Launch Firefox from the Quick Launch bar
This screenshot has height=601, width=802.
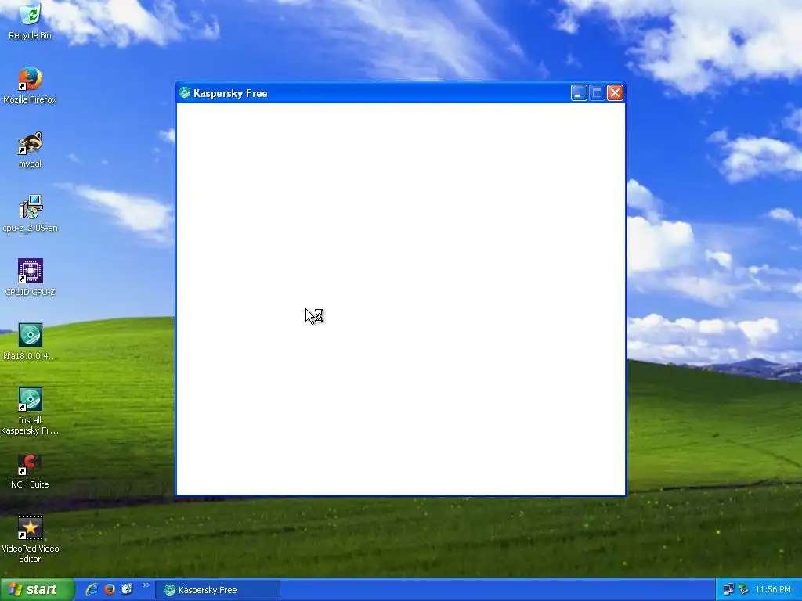tap(110, 590)
